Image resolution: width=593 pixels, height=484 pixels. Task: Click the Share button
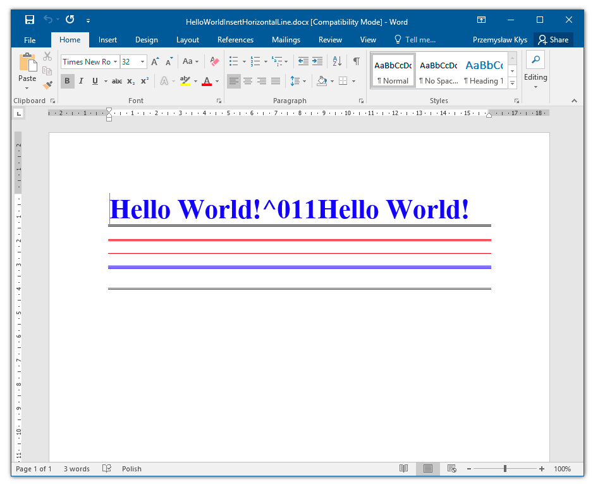pyautogui.click(x=553, y=40)
